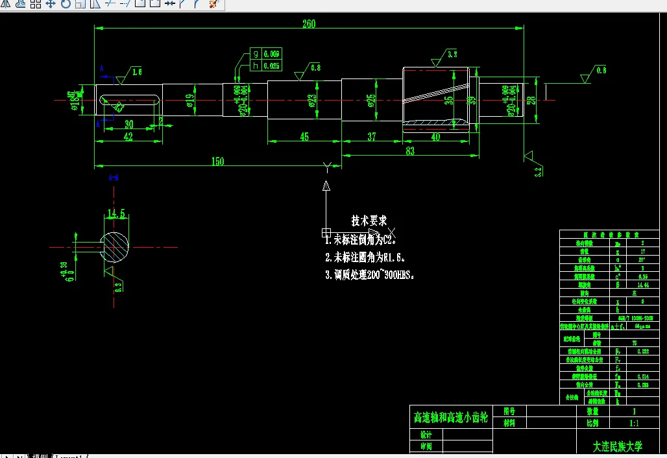Select the Trim tool
This screenshot has width=667, height=458.
pos(110,4)
